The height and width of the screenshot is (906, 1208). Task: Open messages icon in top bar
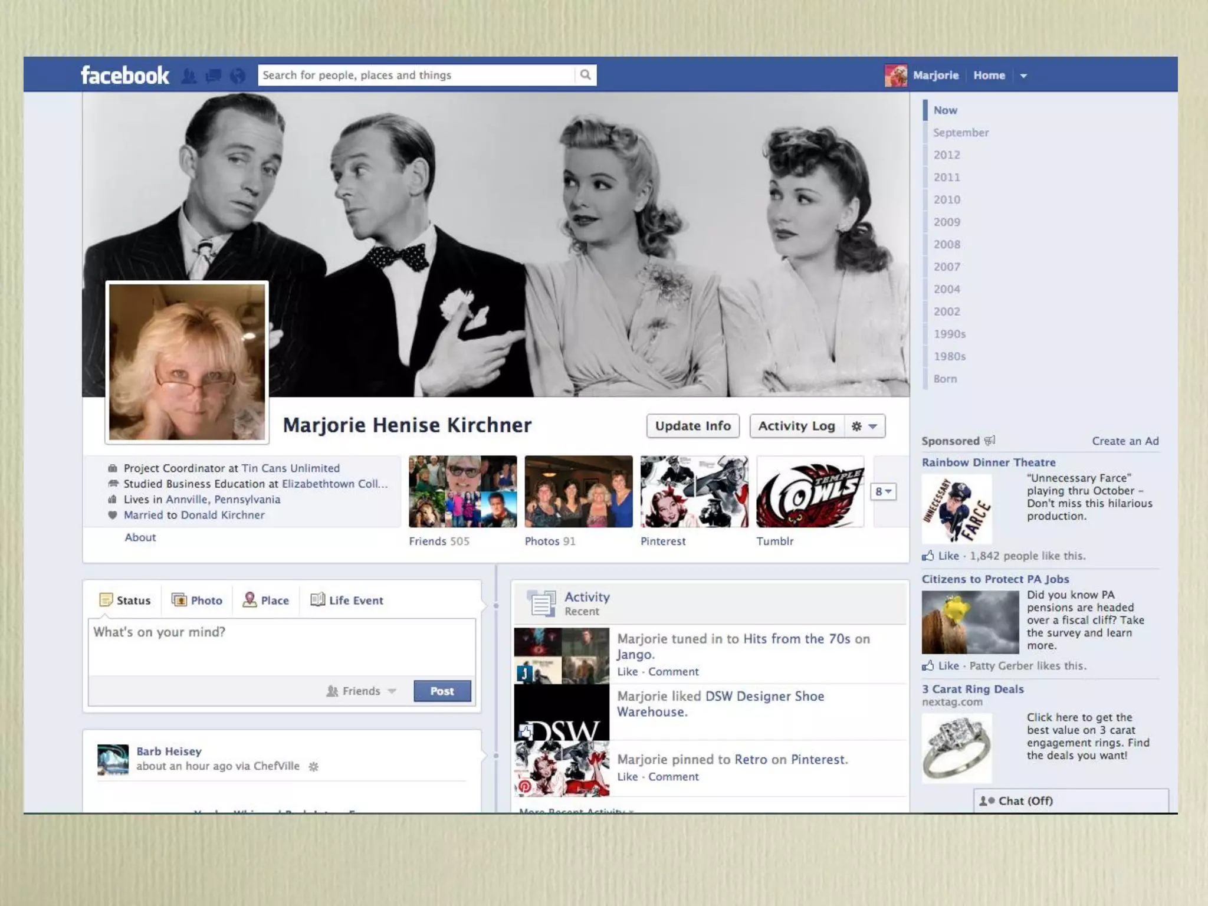coord(213,76)
